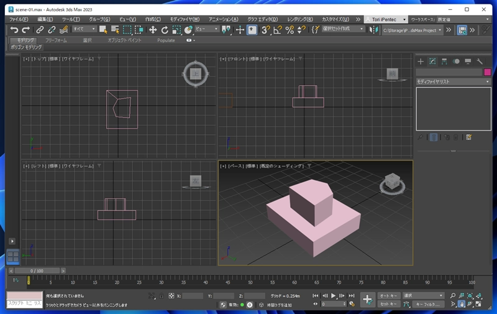Open the 編集(E) menu
The image size is (497, 314).
(x=45, y=19)
